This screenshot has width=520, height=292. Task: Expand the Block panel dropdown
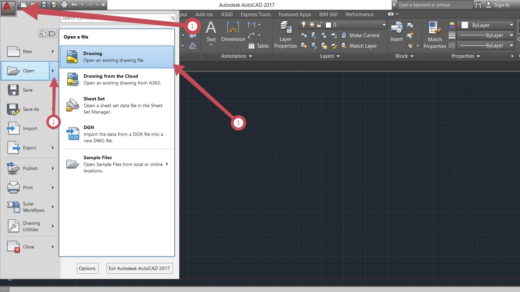[x=405, y=56]
